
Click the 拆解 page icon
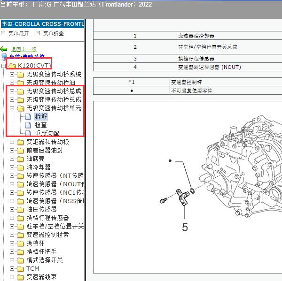pyautogui.click(x=28, y=116)
